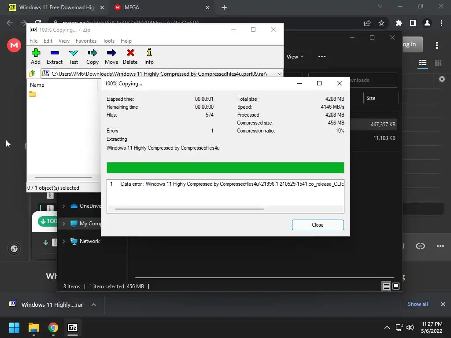
Task: Click the MEGA link chain icon
Action: 420,246
